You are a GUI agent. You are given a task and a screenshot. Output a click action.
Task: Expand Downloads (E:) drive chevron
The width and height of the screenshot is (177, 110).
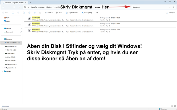point(3,50)
